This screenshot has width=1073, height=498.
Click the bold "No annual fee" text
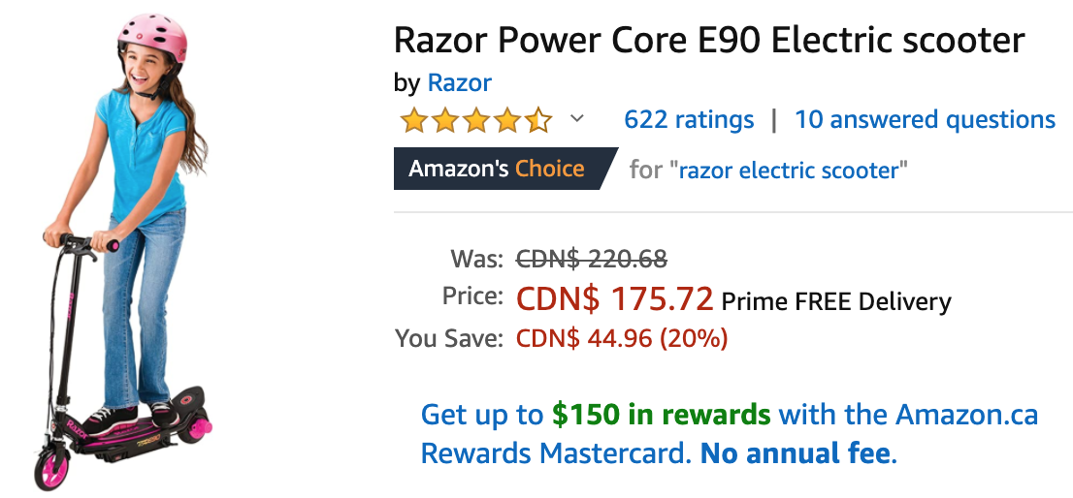coord(796,453)
